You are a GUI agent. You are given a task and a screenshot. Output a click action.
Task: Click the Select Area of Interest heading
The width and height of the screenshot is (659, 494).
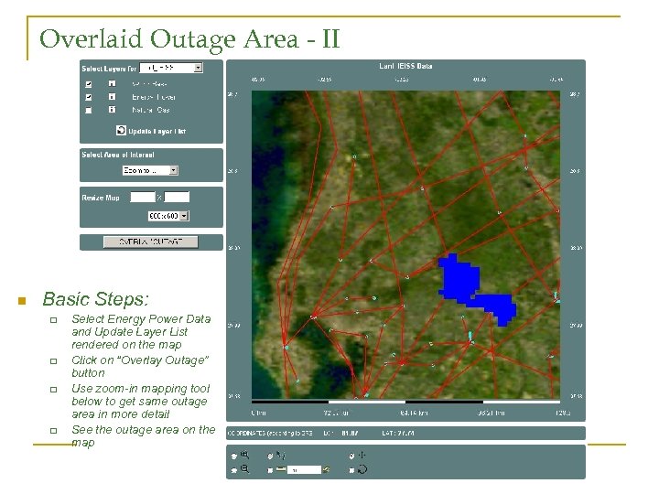(x=118, y=155)
